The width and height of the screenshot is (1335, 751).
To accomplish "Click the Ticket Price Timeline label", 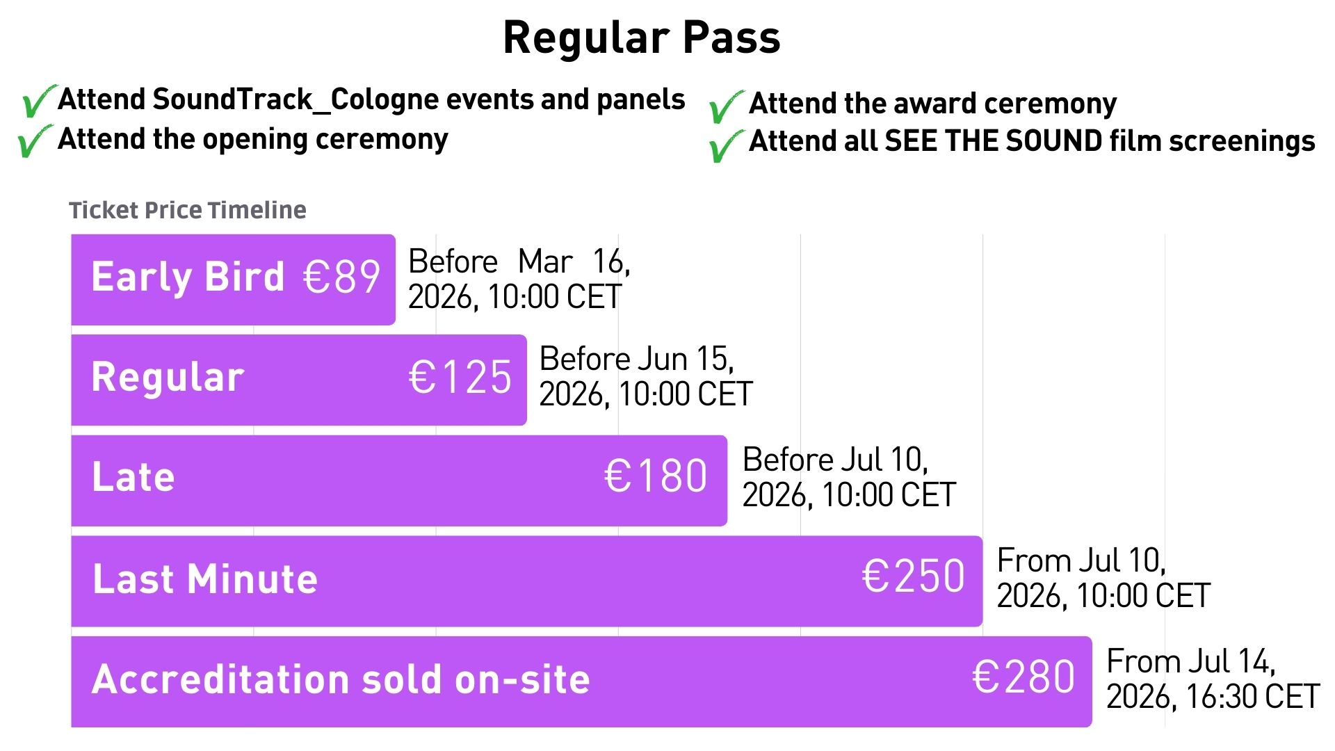I will click(187, 210).
